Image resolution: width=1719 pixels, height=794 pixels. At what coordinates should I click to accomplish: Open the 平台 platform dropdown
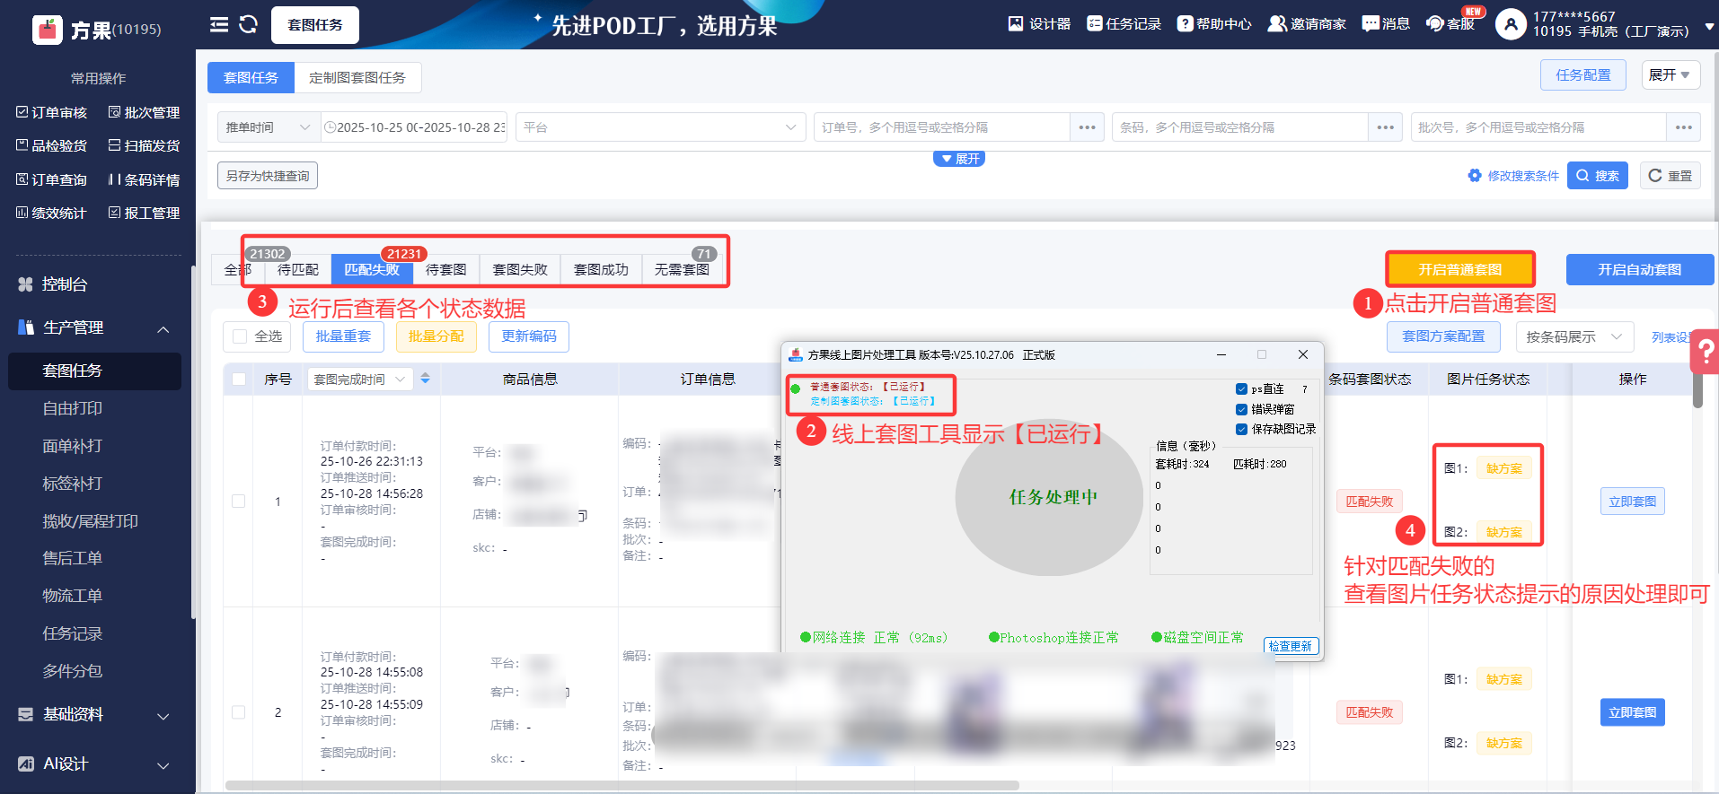[x=660, y=127]
